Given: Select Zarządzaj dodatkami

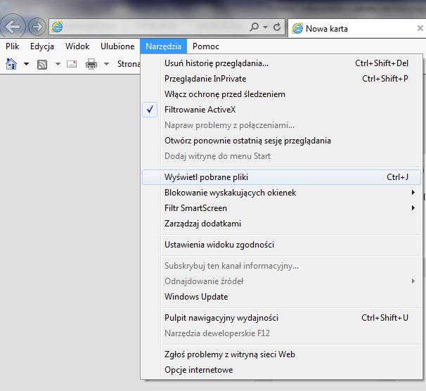Looking at the screenshot, I should 281,224.
